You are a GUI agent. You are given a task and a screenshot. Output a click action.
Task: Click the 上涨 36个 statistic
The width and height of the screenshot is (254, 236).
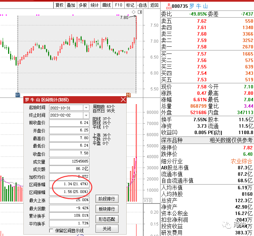coord(102,135)
